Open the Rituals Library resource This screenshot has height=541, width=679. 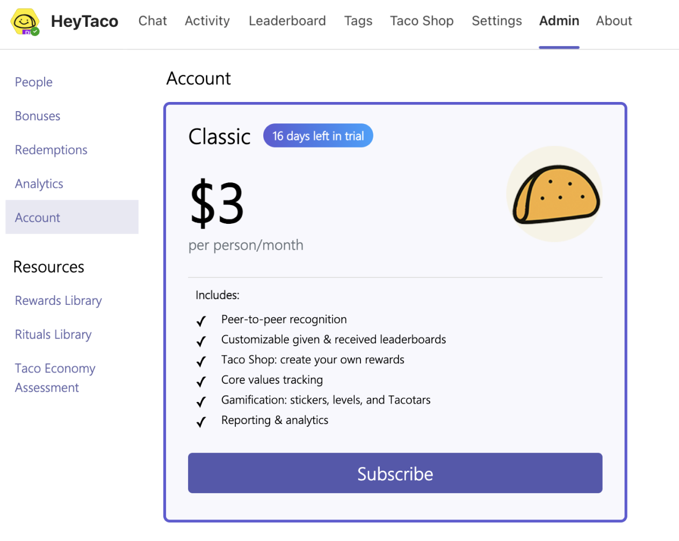click(x=53, y=334)
